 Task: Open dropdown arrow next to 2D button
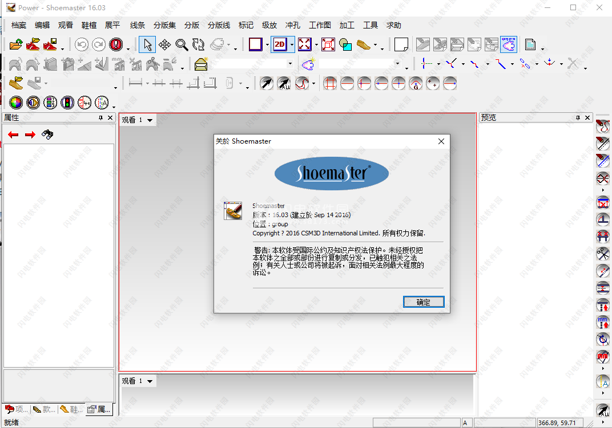292,45
